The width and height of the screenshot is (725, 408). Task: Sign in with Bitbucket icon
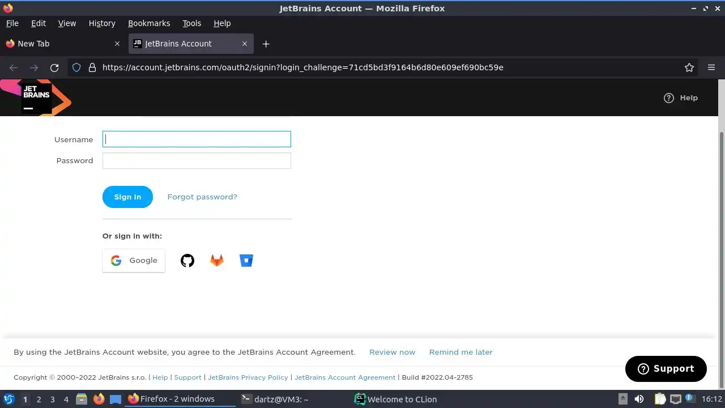point(246,261)
